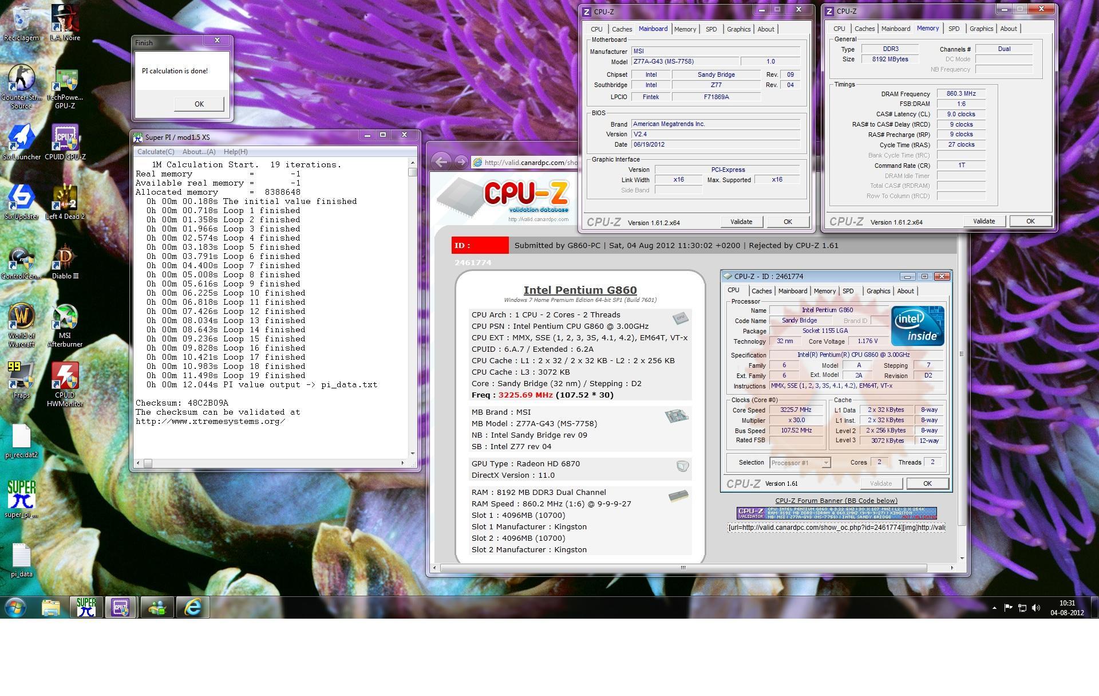Click OK in the Finish dialog

pyautogui.click(x=199, y=104)
